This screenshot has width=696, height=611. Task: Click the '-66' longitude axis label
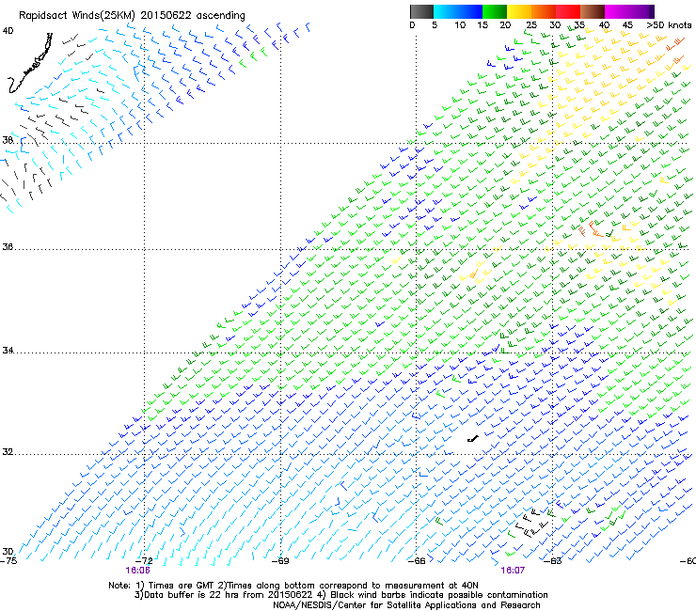tap(417, 560)
